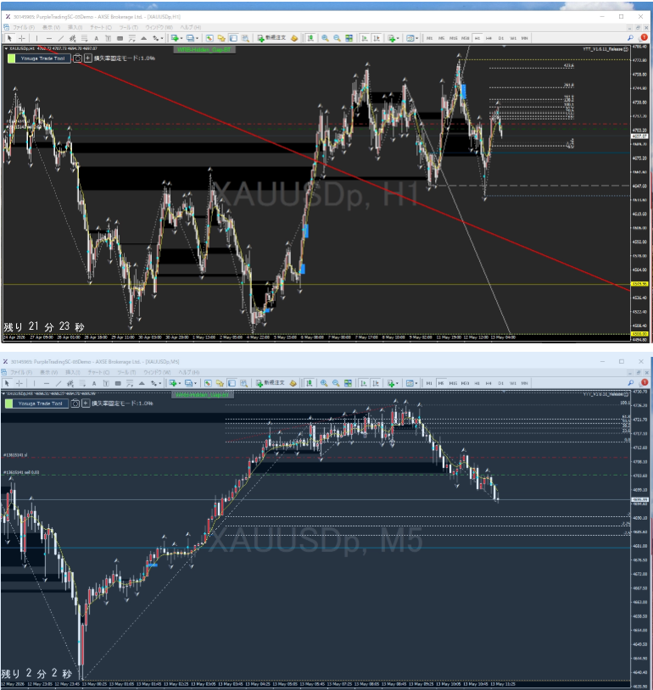Toggle Terminal panel button in M5 window
The width and height of the screenshot is (653, 690).
coord(232,383)
